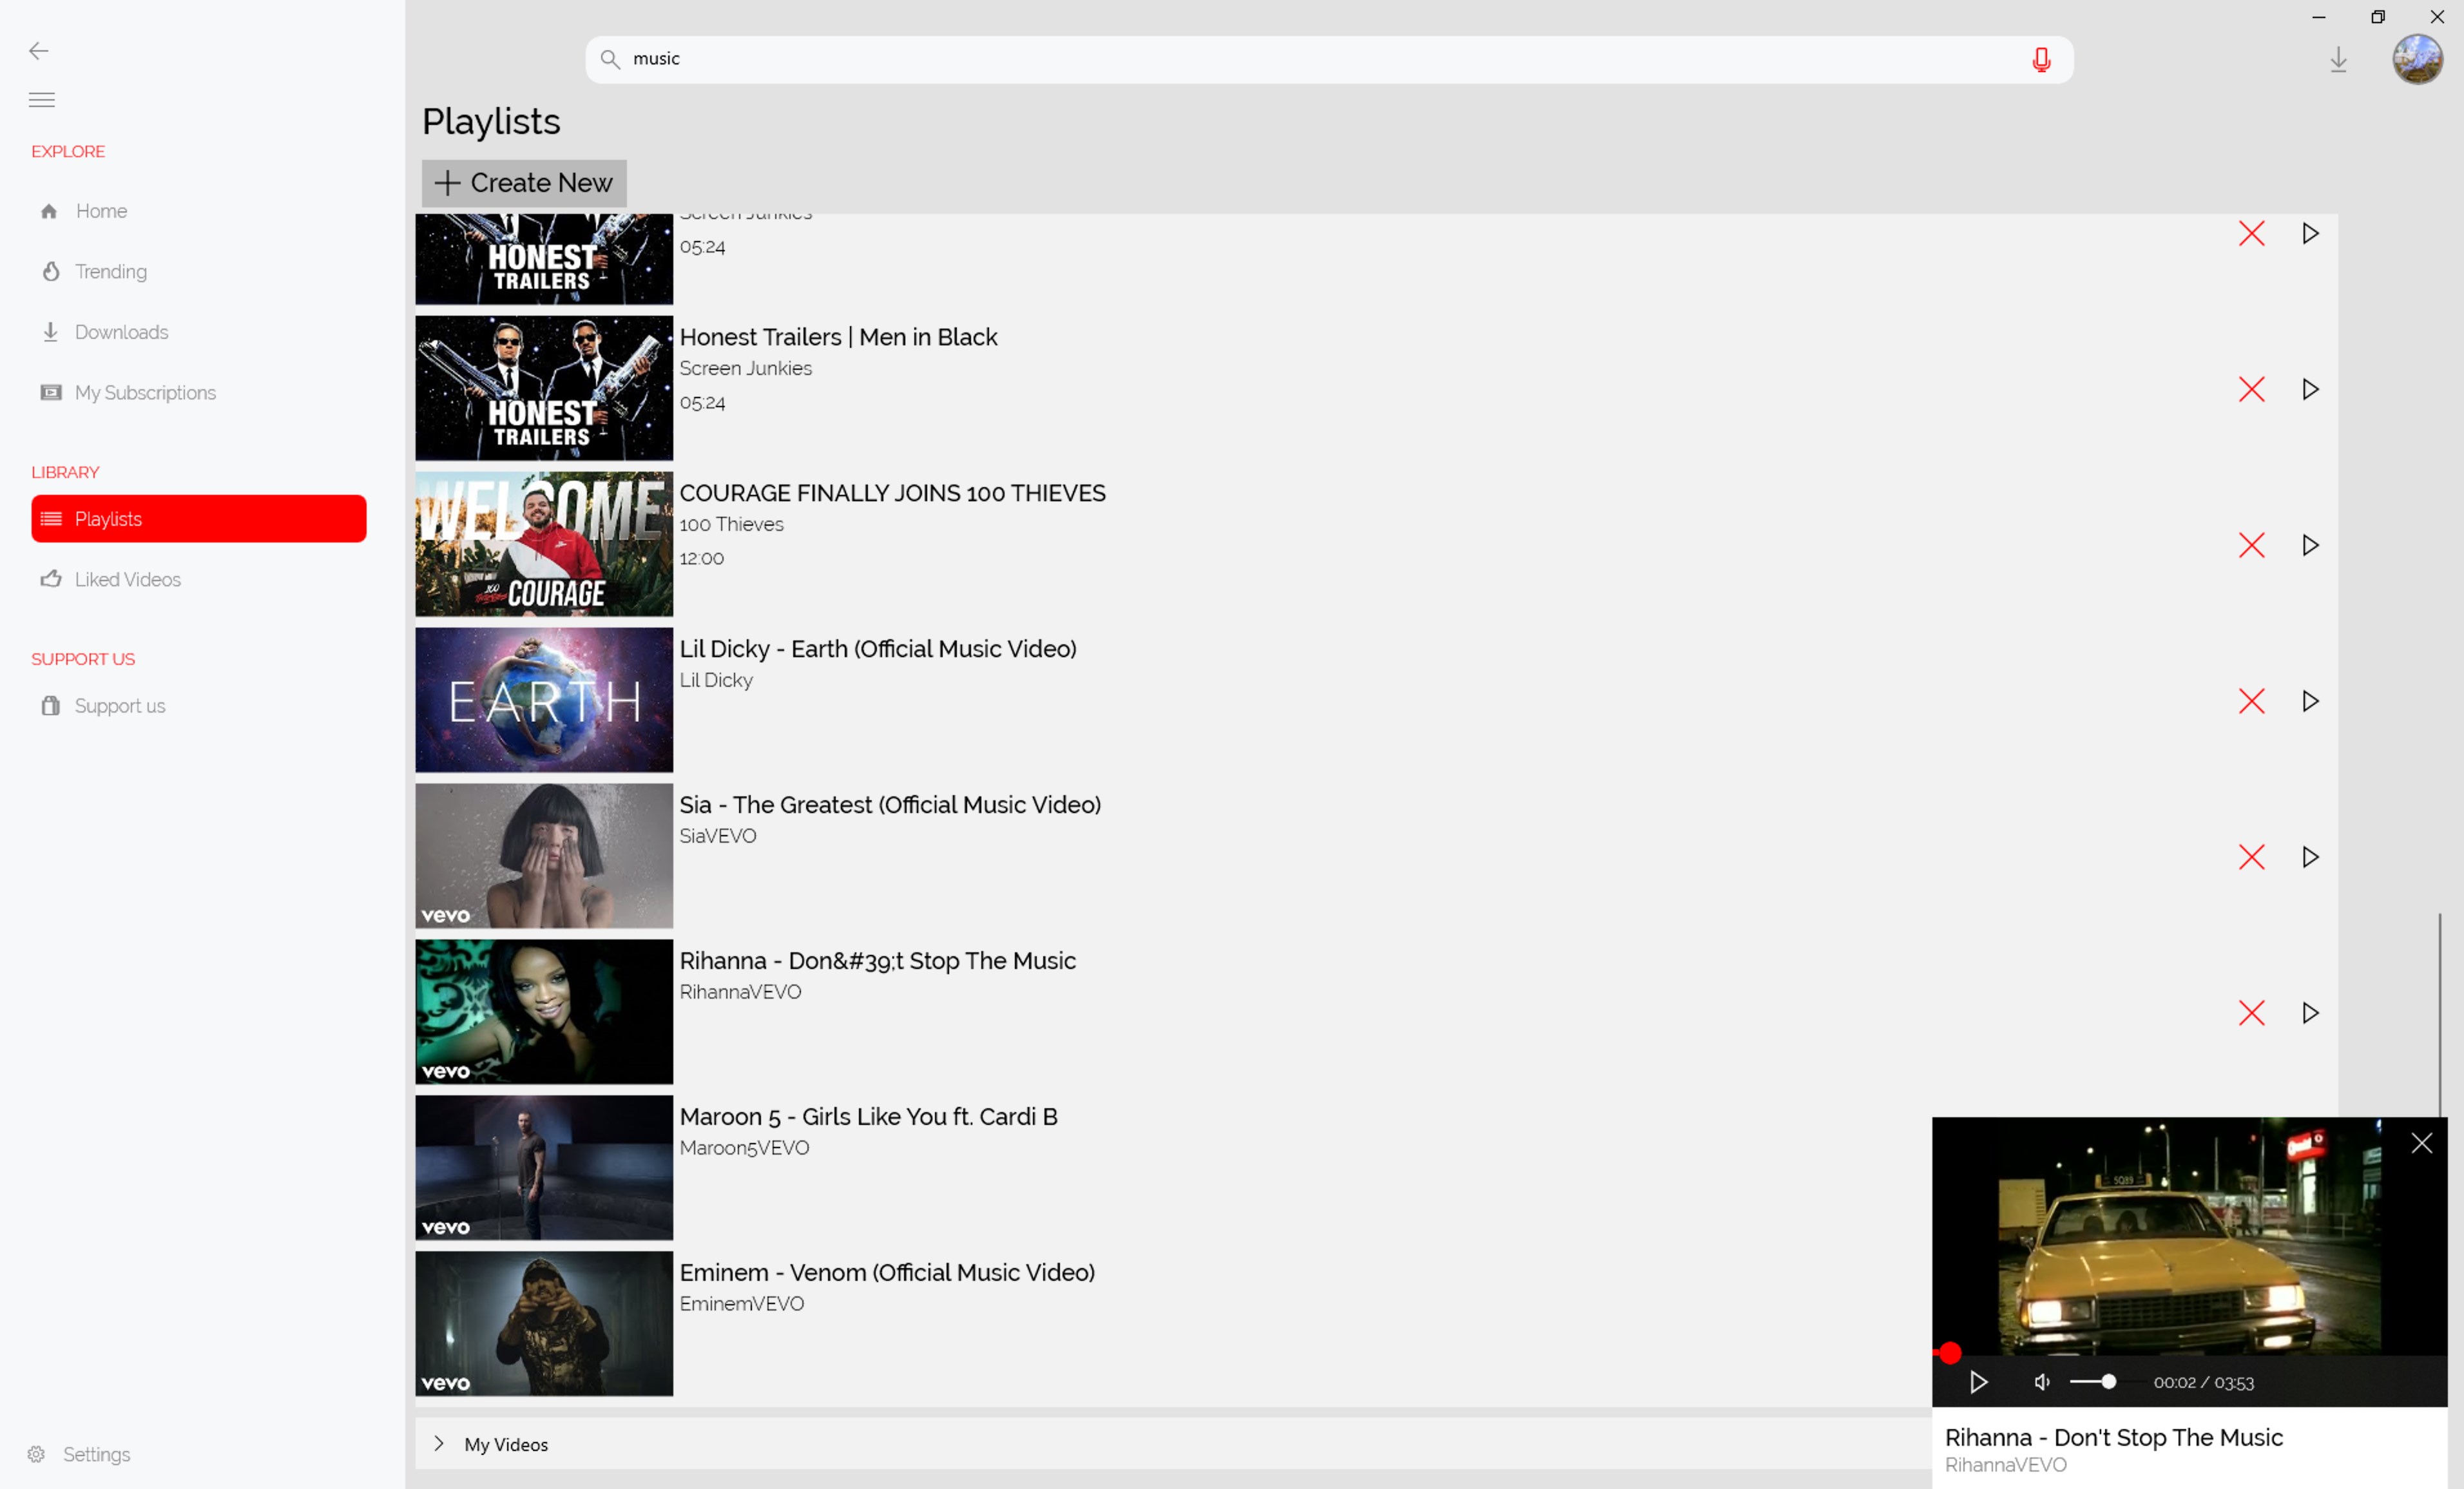
Task: Start playback in the mini player
Action: [x=1978, y=1382]
